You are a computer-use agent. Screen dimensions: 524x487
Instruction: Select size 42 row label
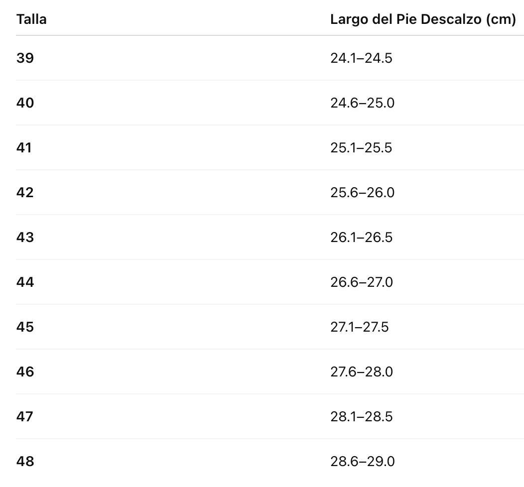pyautogui.click(x=25, y=193)
